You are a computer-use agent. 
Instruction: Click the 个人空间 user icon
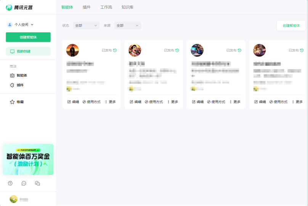coord(10,24)
